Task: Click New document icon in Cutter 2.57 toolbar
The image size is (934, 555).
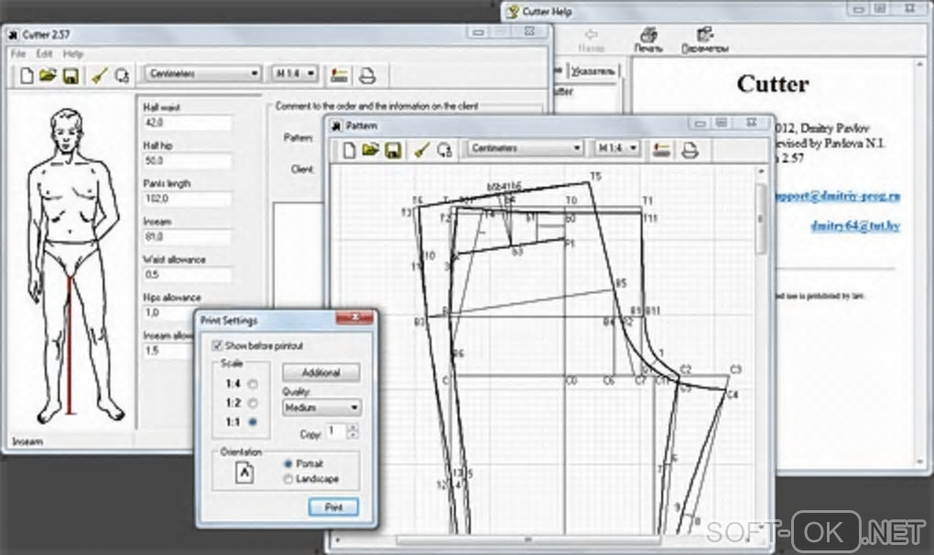Action: click(x=27, y=76)
